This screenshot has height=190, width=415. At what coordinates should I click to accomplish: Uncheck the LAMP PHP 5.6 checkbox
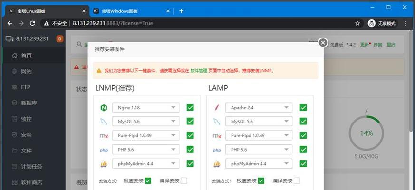[x=303, y=149]
